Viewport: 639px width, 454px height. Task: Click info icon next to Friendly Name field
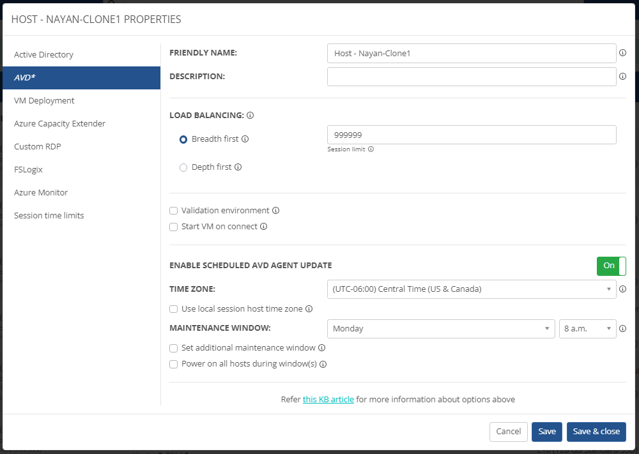tap(622, 53)
